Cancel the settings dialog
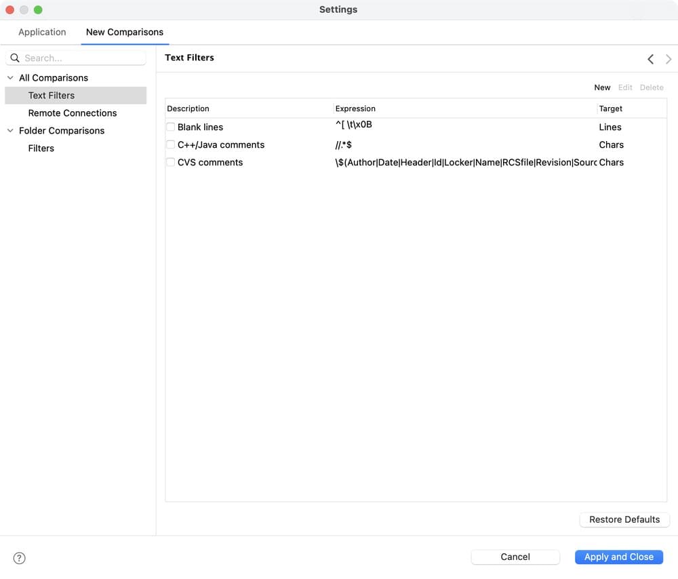Screen dimensions: 678x579 click(515, 557)
